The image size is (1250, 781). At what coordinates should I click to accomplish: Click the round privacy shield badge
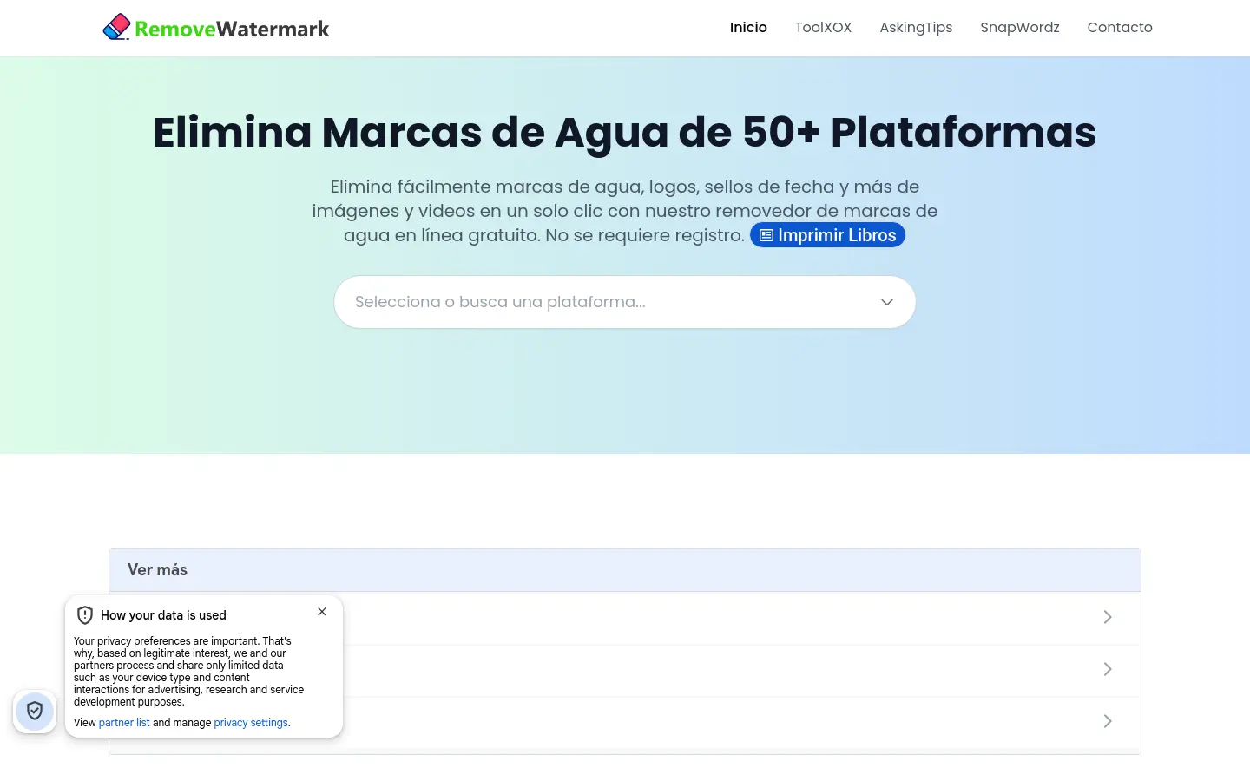tap(35, 712)
